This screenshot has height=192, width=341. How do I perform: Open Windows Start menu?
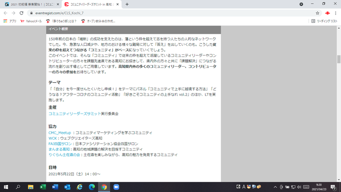pyautogui.click(x=6, y=187)
